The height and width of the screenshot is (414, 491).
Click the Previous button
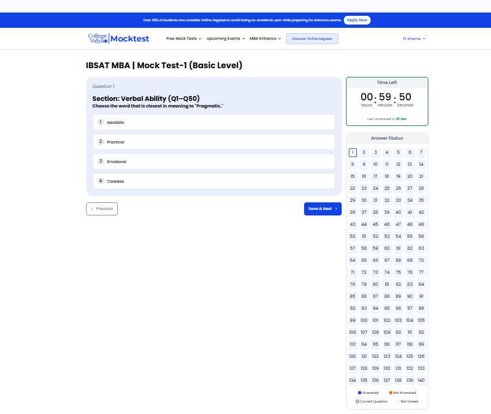[x=102, y=209]
